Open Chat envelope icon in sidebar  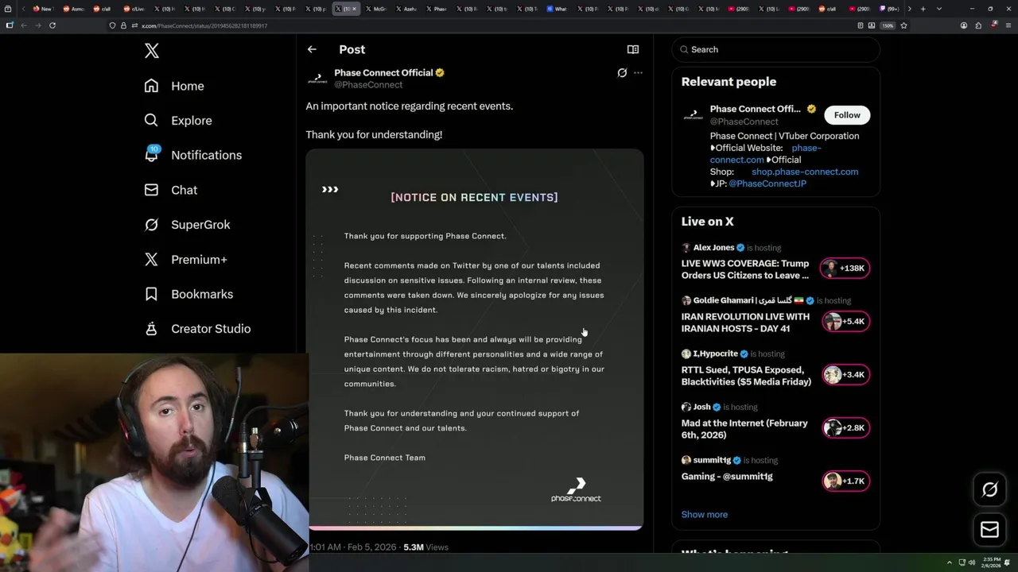click(x=151, y=190)
